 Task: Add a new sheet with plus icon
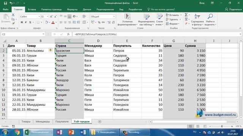[x=99, y=122]
